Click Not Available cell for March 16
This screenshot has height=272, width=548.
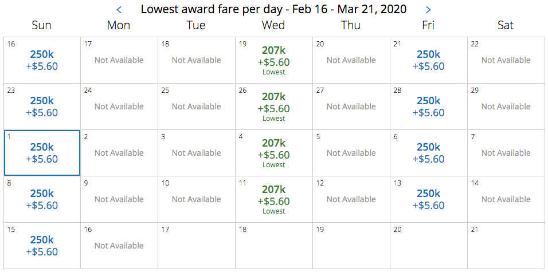(x=119, y=246)
